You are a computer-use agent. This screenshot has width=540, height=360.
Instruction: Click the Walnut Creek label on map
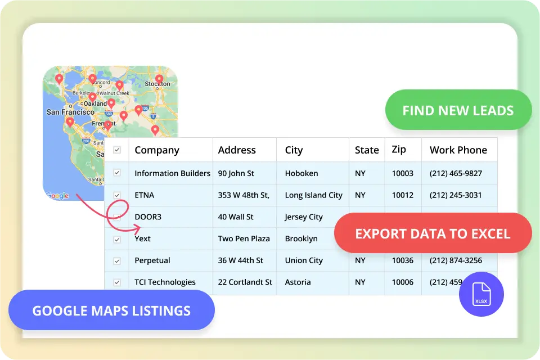point(114,93)
